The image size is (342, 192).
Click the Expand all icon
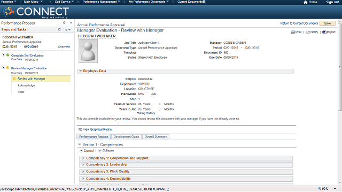click(81, 150)
